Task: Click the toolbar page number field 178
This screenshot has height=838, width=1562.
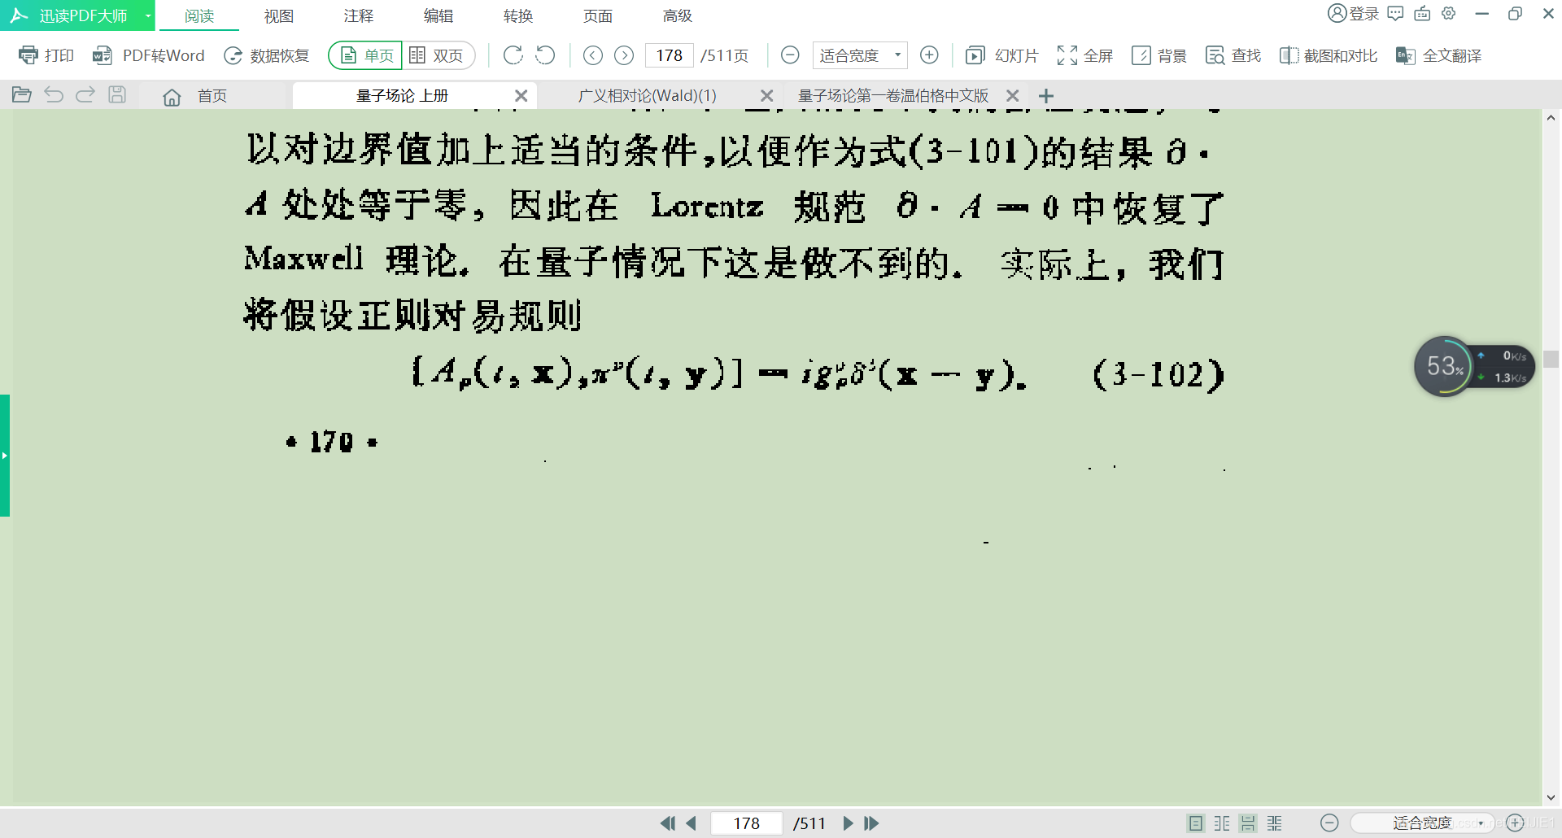Action: (669, 55)
